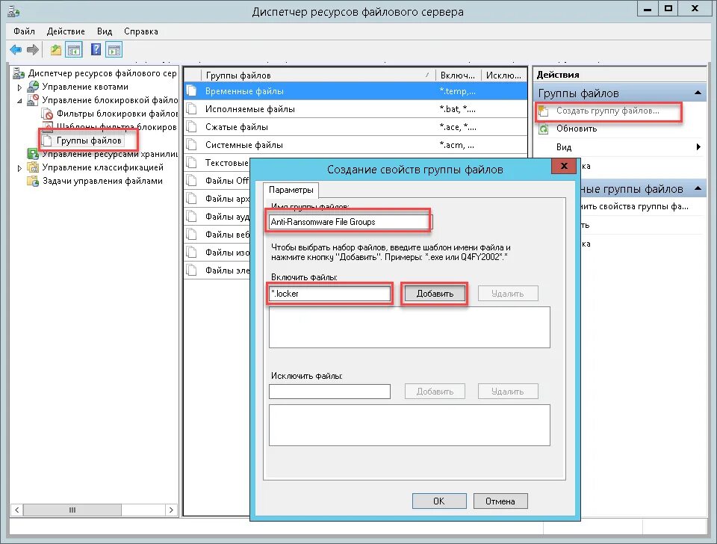Click the Управление классификацией node icon
This screenshot has height=544, width=717.
[x=33, y=167]
